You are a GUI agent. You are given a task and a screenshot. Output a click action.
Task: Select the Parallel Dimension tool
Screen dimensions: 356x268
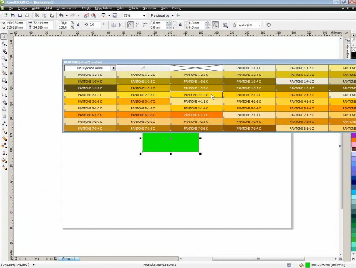click(4, 124)
